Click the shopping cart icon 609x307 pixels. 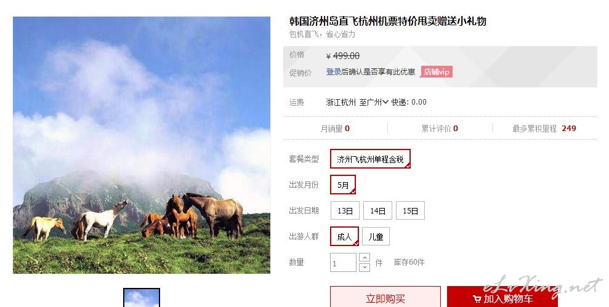pos(477,299)
